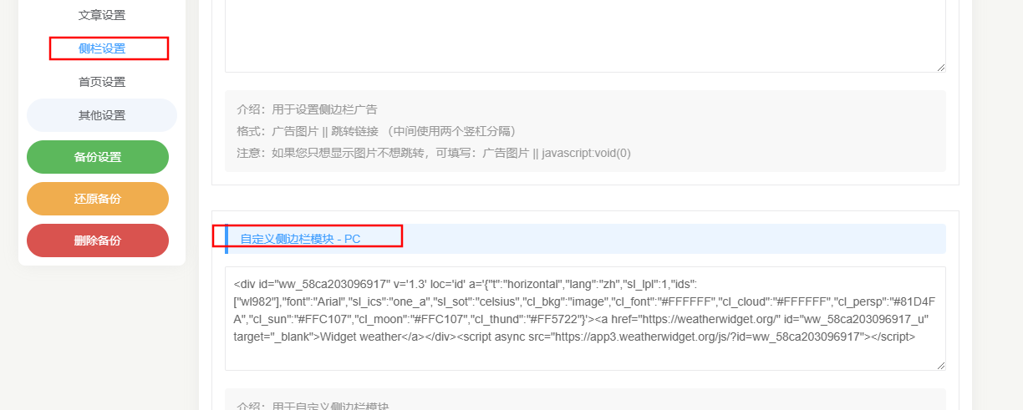Click the empty sidebar ad textarea
The width and height of the screenshot is (1023, 410).
(x=585, y=36)
